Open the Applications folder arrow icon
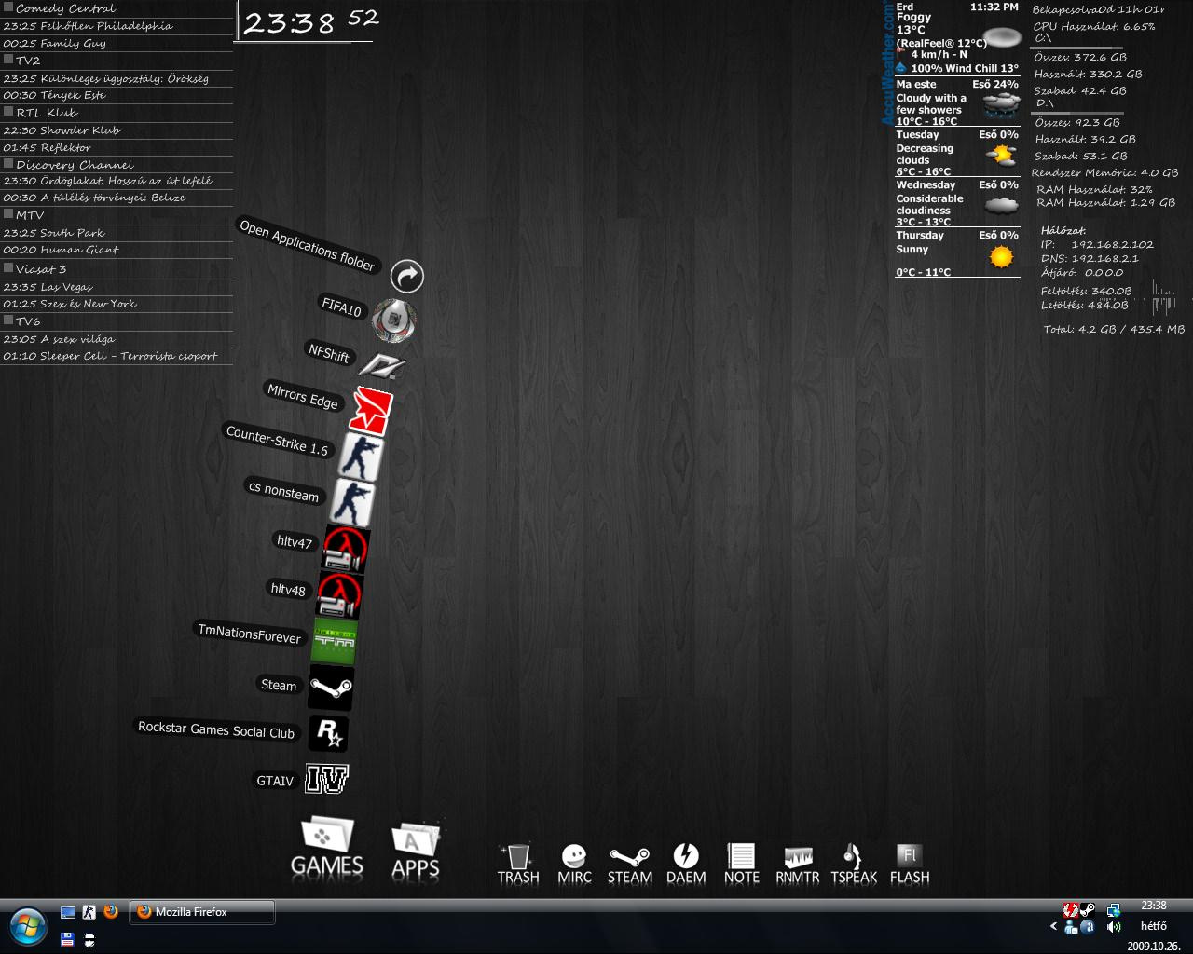Image resolution: width=1193 pixels, height=954 pixels. point(406,276)
